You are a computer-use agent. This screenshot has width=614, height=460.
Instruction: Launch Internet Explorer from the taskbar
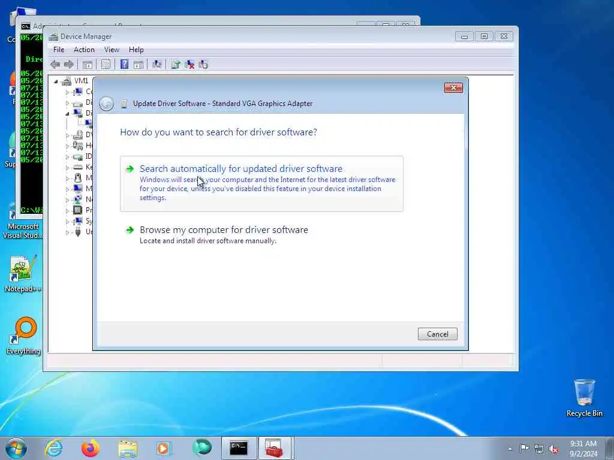(x=53, y=448)
